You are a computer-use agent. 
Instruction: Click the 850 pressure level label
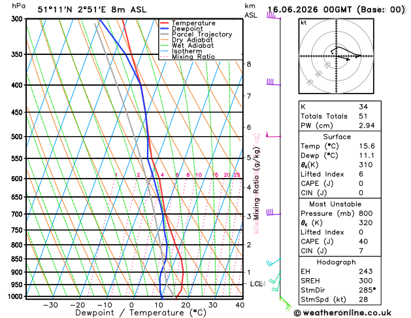[x=18, y=259]
